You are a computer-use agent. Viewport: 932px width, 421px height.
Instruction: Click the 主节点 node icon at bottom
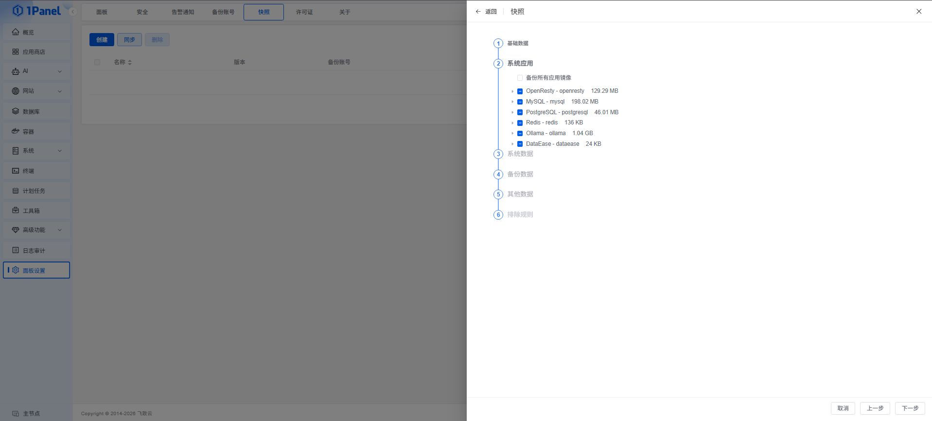point(16,413)
